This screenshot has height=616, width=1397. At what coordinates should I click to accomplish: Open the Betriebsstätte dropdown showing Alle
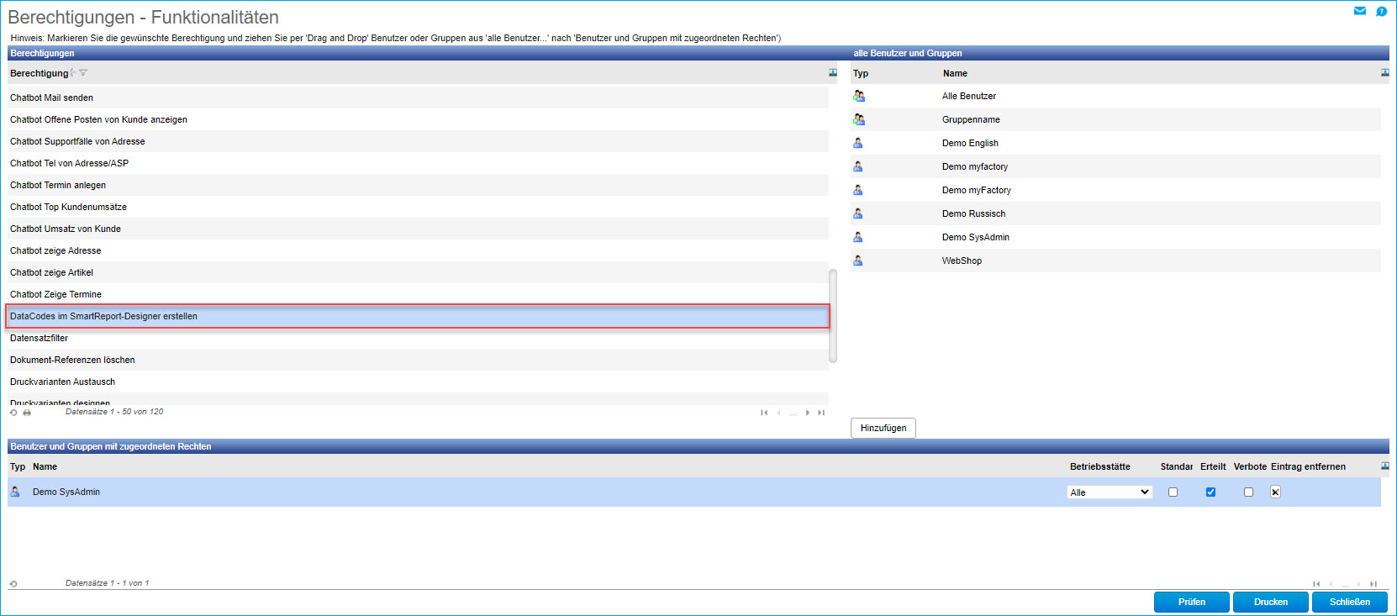click(x=1110, y=492)
